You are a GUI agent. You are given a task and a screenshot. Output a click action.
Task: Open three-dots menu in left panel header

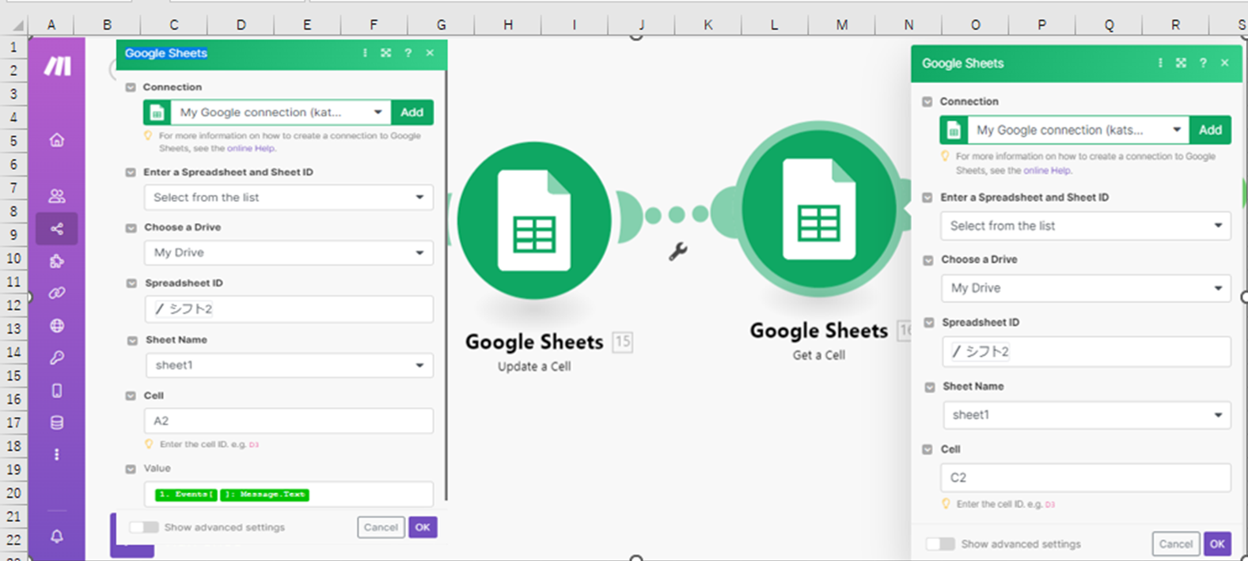365,53
